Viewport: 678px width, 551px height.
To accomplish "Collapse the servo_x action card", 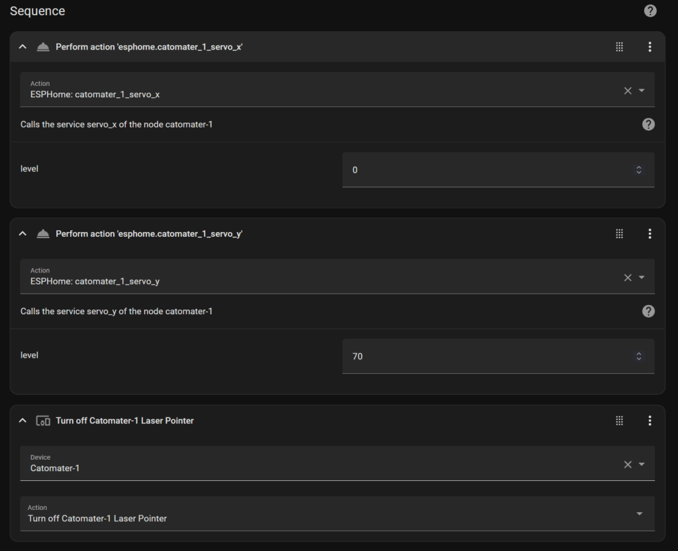I will (x=23, y=47).
